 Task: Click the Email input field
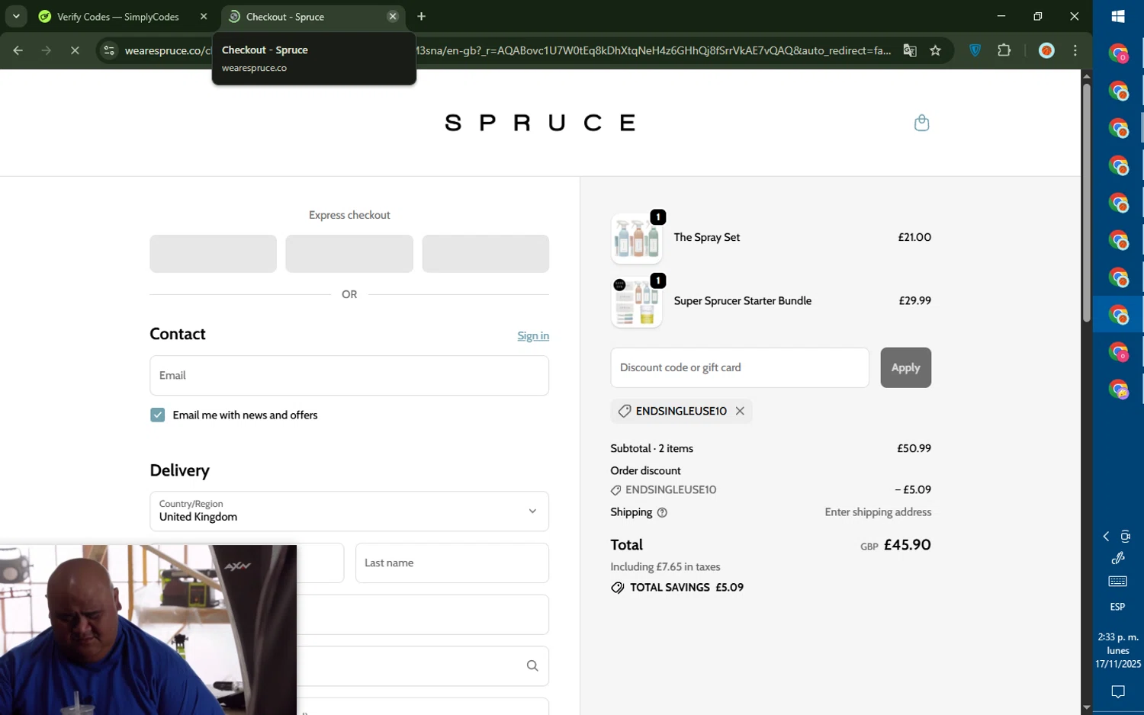[x=349, y=376]
